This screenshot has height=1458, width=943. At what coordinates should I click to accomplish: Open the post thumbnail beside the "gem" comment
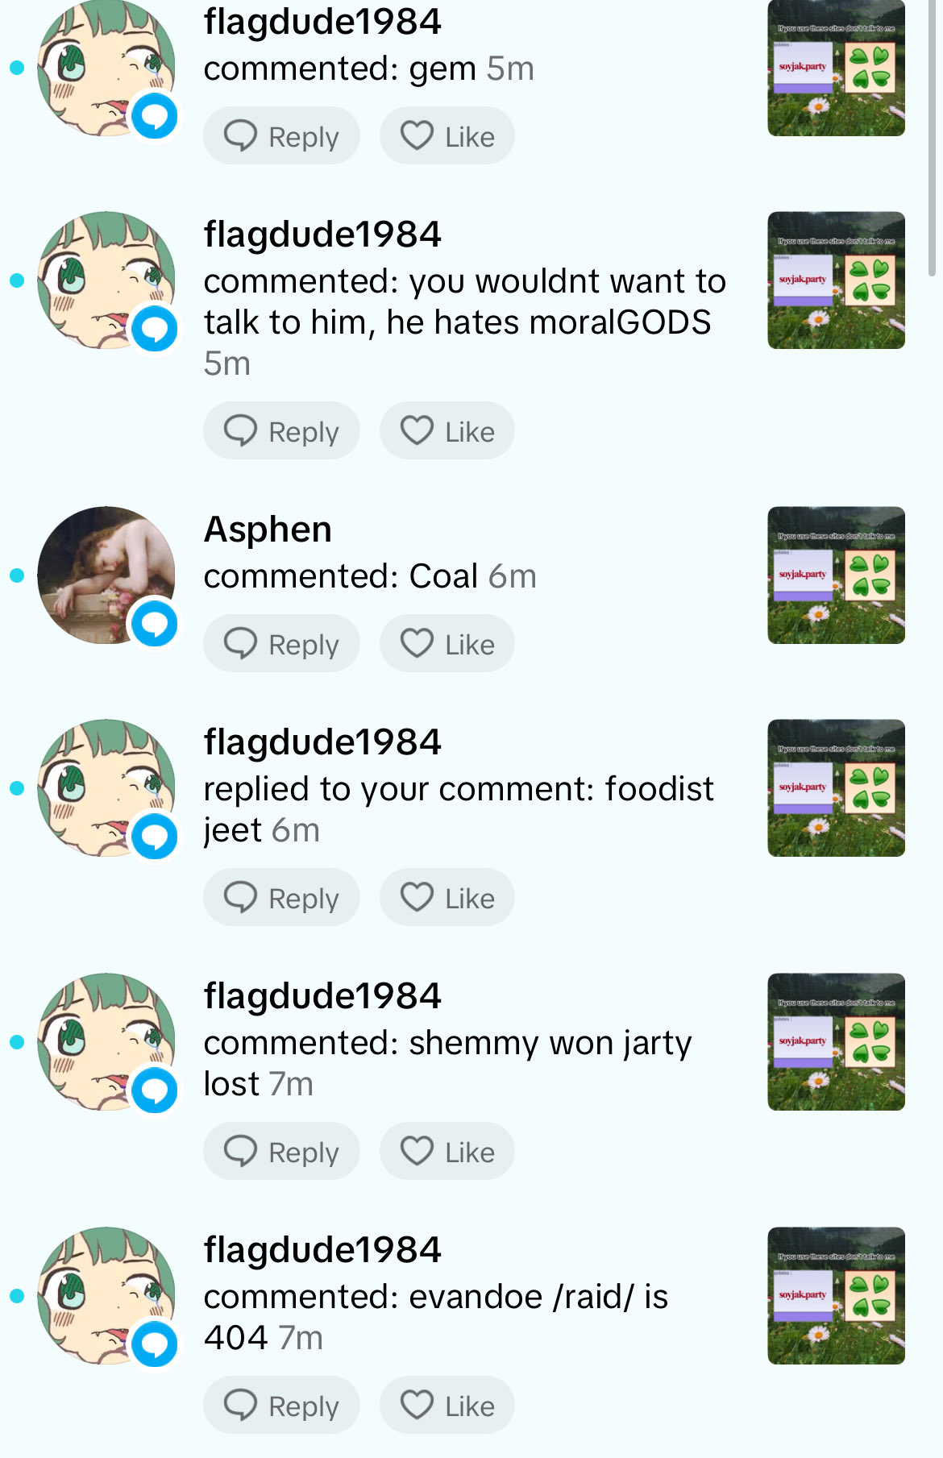click(x=837, y=68)
